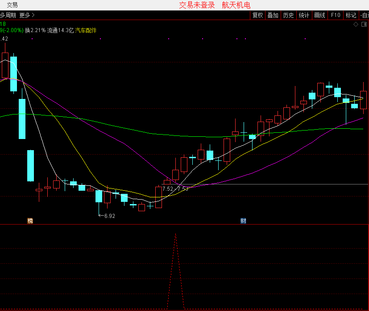Click the 叠加 overlay button
The width and height of the screenshot is (369, 311).
(x=273, y=15)
